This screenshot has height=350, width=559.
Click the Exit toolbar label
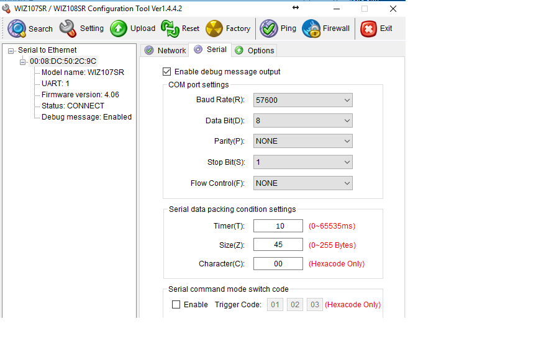click(386, 28)
